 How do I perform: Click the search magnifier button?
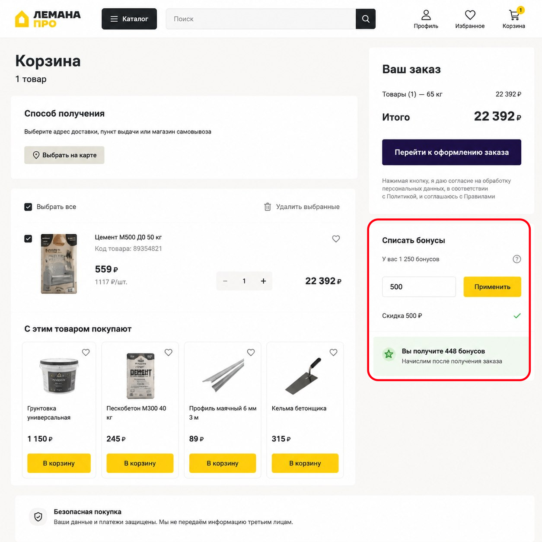[x=366, y=19]
